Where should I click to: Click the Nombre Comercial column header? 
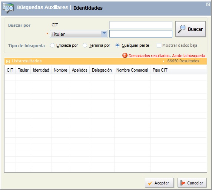click(x=132, y=70)
